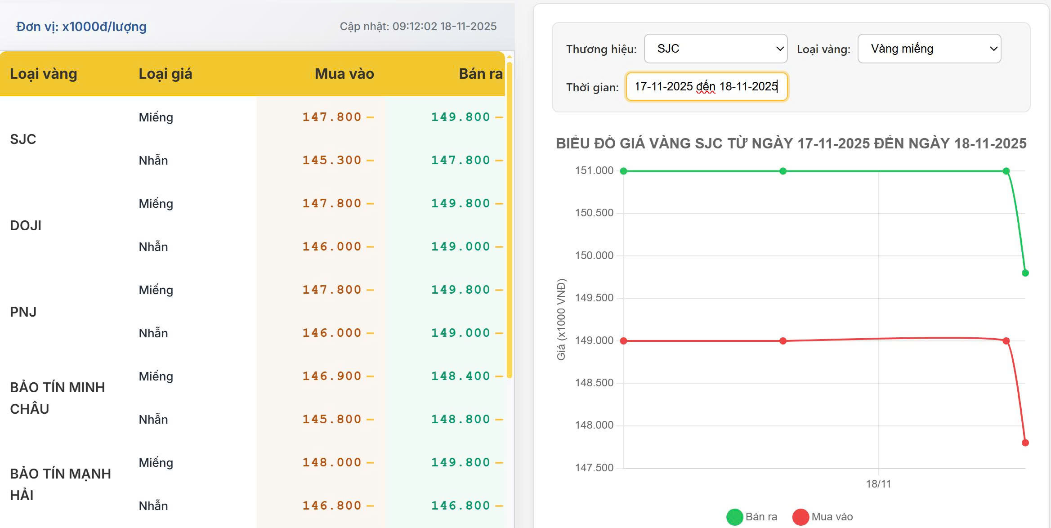
Task: Click the Loại vàng column header
Action: (43, 74)
